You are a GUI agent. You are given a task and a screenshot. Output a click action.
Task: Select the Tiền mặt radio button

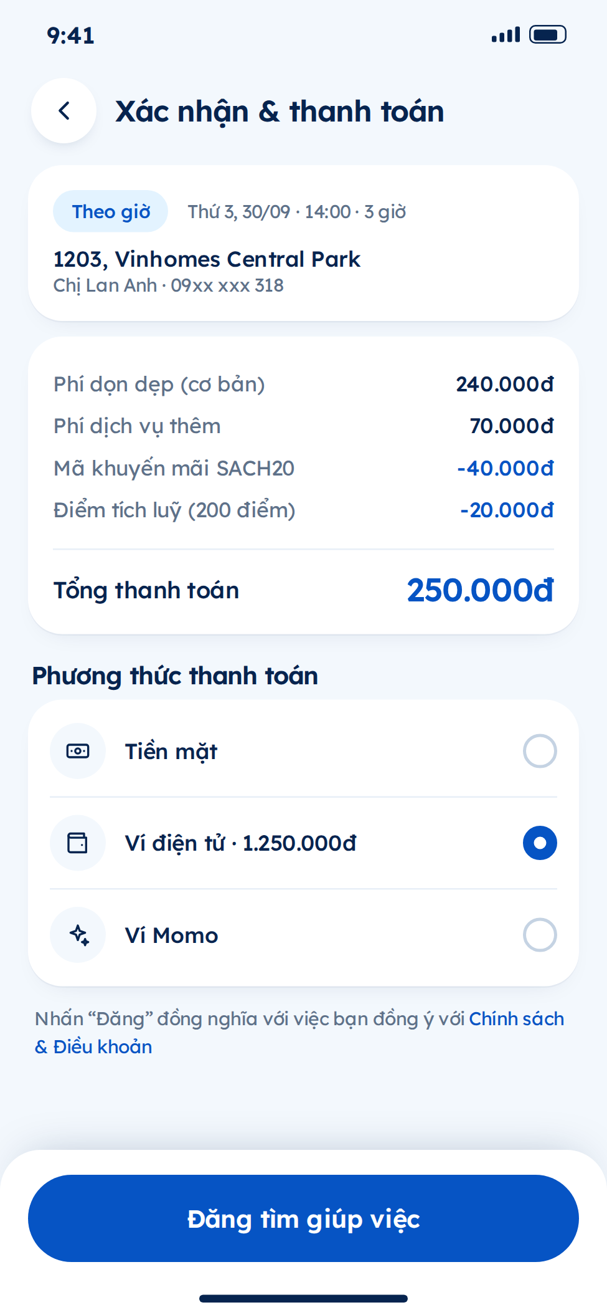pos(540,751)
